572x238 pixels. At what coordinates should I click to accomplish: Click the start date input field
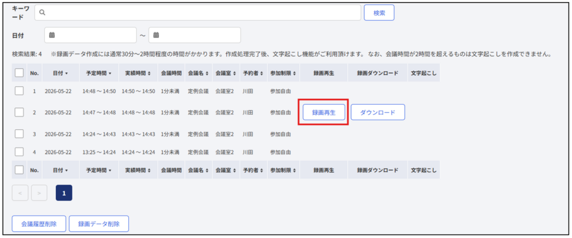pos(90,35)
